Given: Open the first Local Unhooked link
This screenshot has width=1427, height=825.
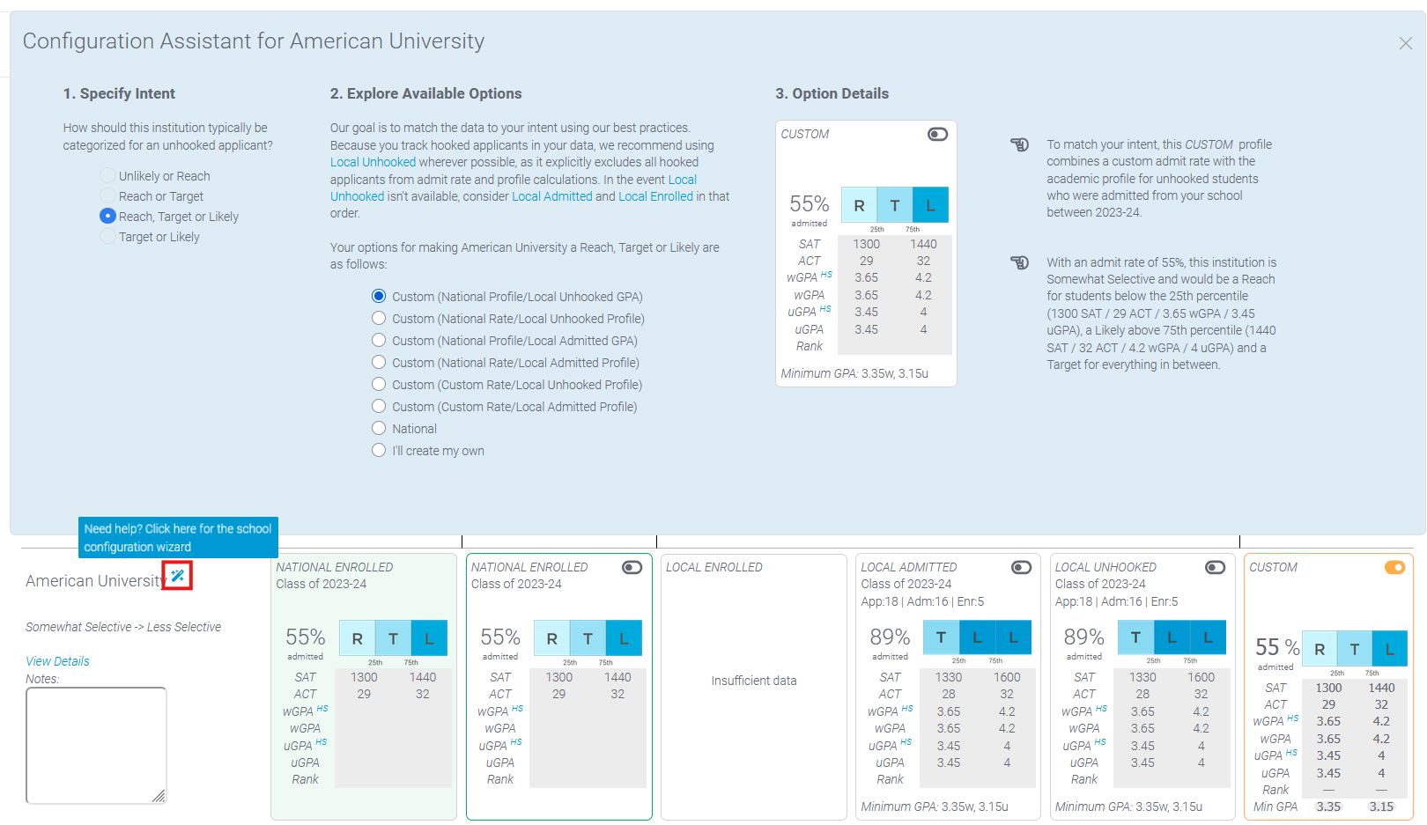Looking at the screenshot, I should [373, 162].
